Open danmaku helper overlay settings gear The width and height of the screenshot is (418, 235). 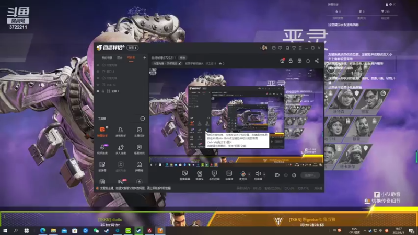pos(390,4)
